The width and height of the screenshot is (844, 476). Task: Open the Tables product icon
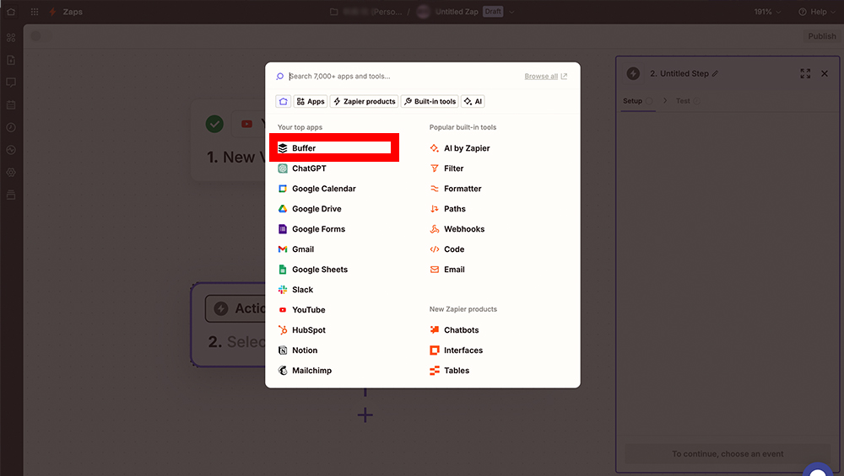pos(435,371)
